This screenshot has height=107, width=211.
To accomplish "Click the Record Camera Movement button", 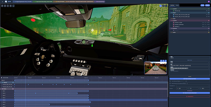I will [x=190, y=93].
